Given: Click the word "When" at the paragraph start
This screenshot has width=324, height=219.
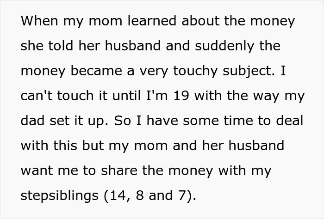Looking at the screenshot, I should click(39, 21).
